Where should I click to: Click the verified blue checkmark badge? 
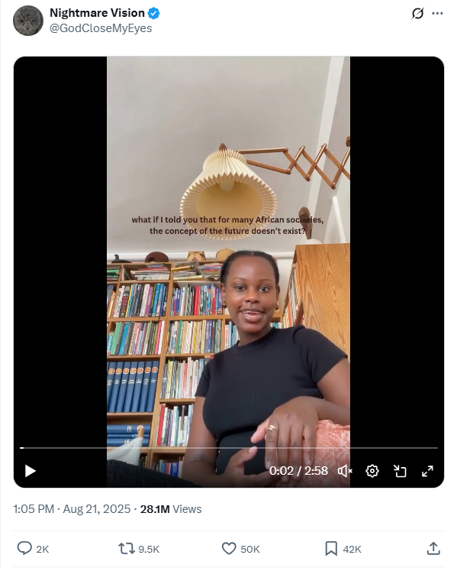[154, 14]
